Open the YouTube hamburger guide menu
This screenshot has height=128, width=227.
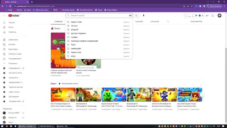[4, 16]
